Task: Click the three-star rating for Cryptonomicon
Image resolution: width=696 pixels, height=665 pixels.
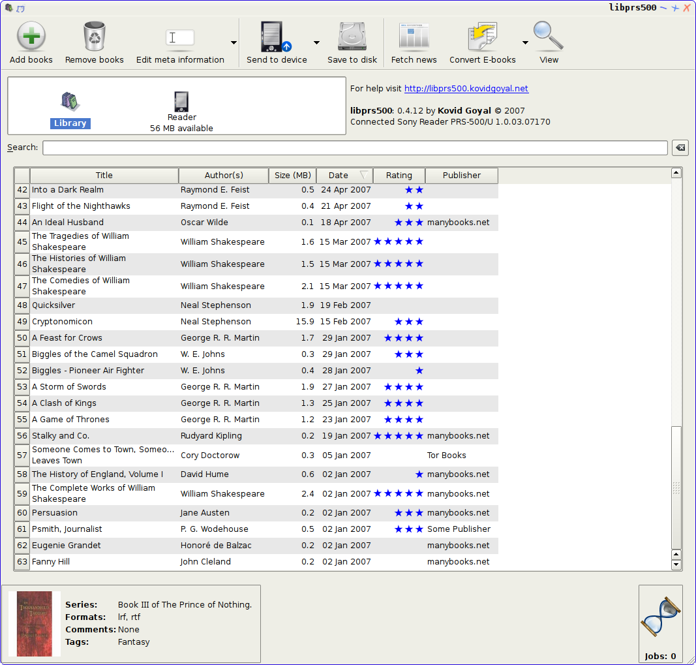Action: click(409, 322)
